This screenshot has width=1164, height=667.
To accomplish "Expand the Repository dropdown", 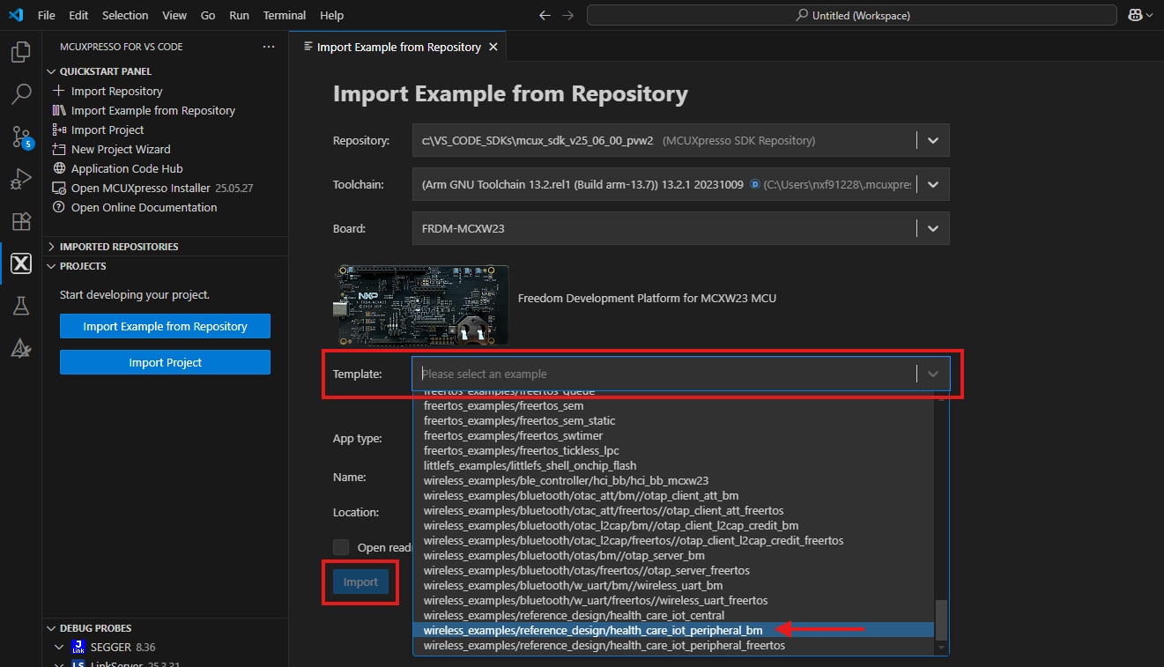I will point(933,140).
